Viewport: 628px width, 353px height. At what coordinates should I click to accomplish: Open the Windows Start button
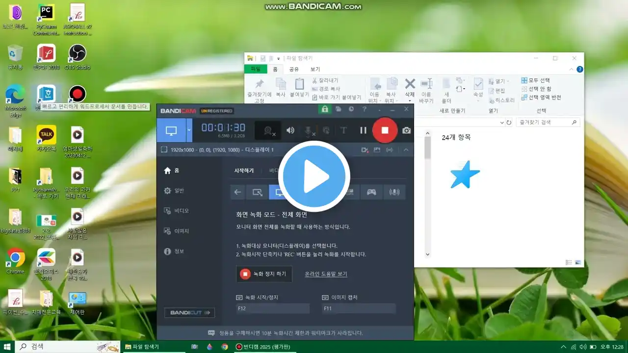click(x=7, y=347)
